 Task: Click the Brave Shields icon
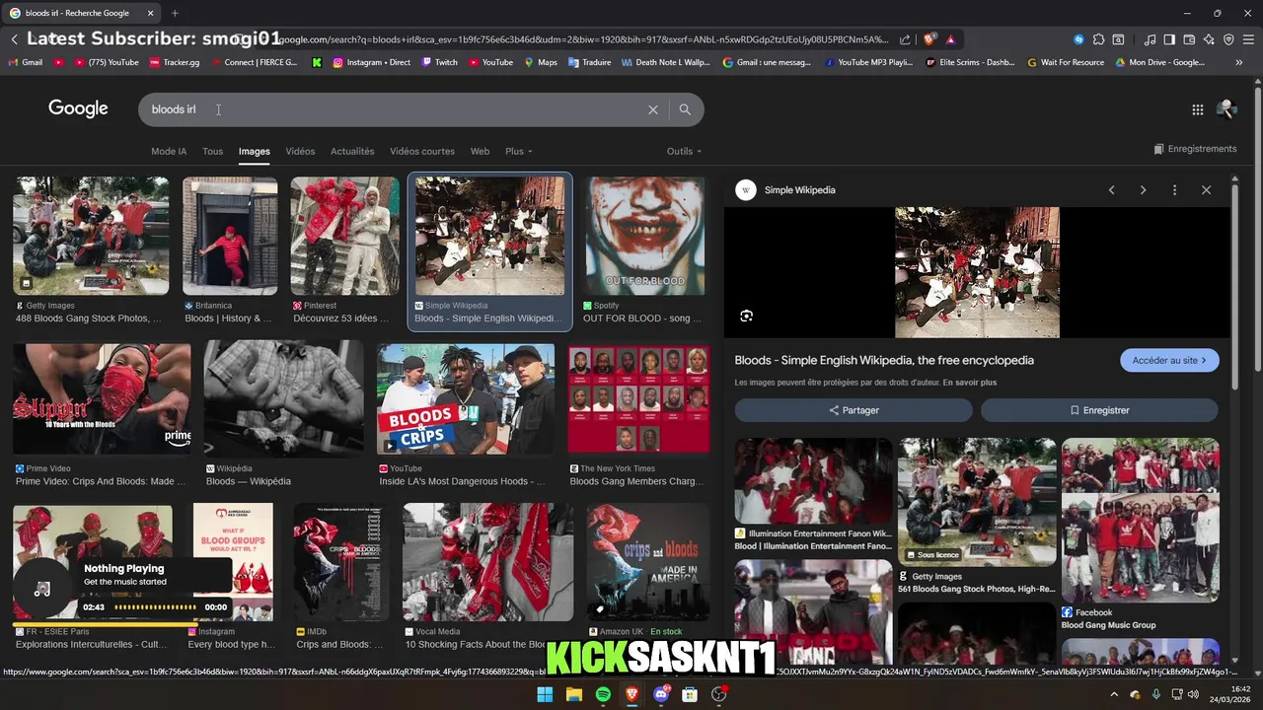(x=929, y=39)
